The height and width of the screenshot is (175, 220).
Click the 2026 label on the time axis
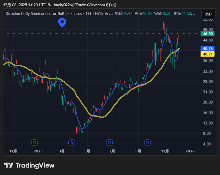point(190,151)
